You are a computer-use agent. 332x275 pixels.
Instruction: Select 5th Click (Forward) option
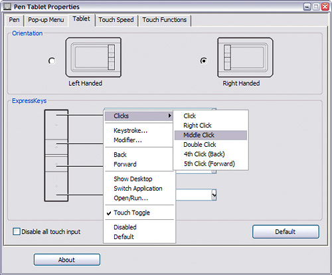pyautogui.click(x=210, y=164)
